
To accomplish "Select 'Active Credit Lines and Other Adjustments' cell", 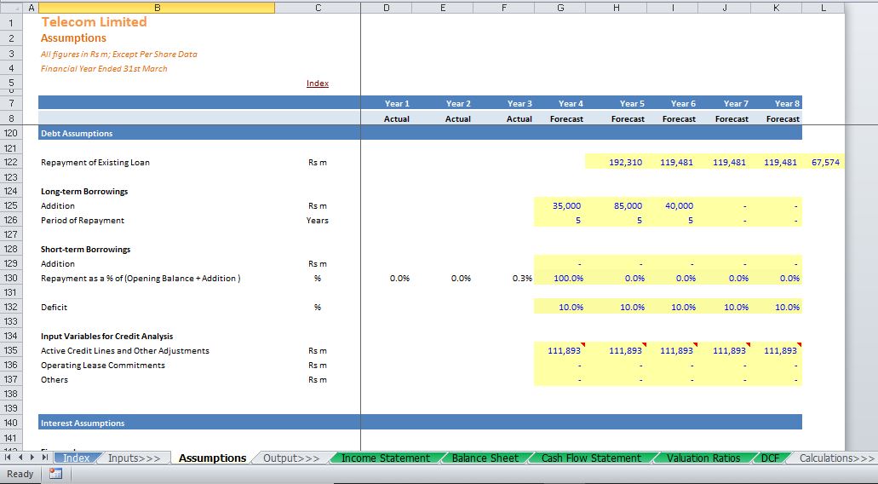I will tap(125, 351).
